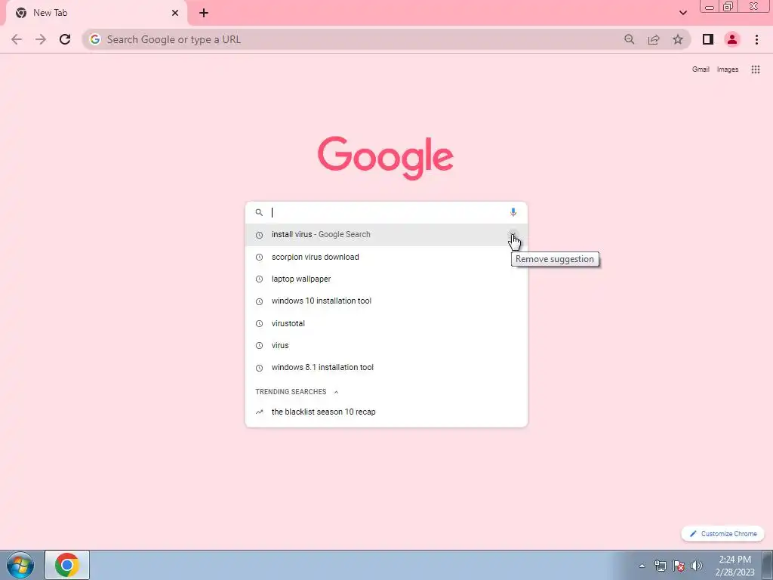773x580 pixels.
Task: Open Google Images link
Action: tap(728, 69)
